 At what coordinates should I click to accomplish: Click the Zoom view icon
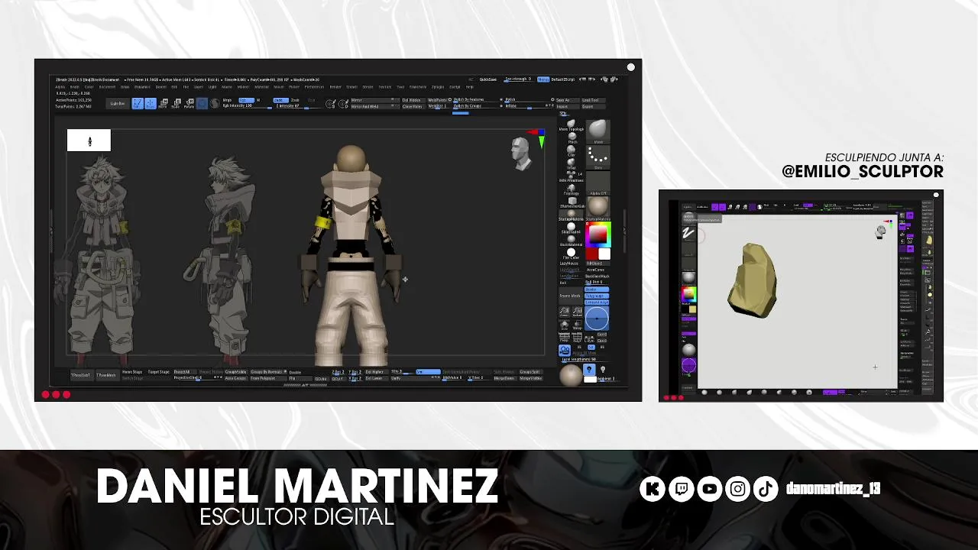tap(565, 312)
